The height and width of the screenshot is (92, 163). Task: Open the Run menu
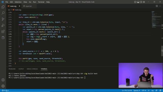point(35,2)
